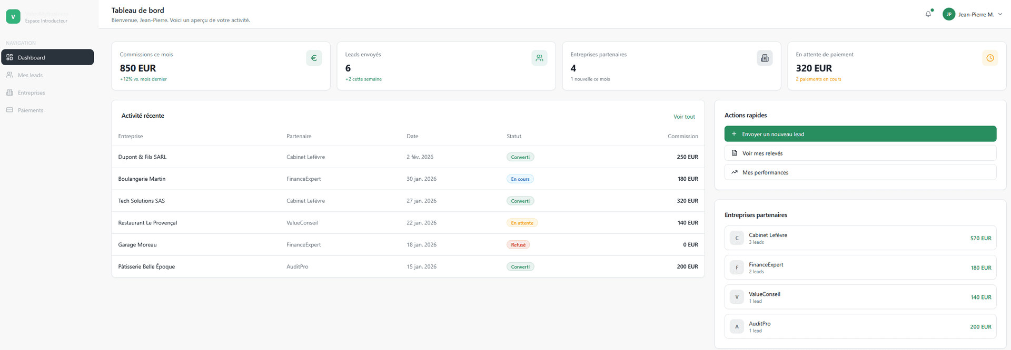This screenshot has width=1011, height=350.
Task: Select Tech Solutions SAS row
Action: point(408,201)
